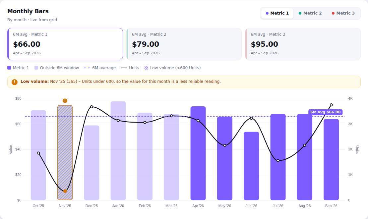Click the Units data point for Jun '26
368x219 pixels.
point(251,118)
